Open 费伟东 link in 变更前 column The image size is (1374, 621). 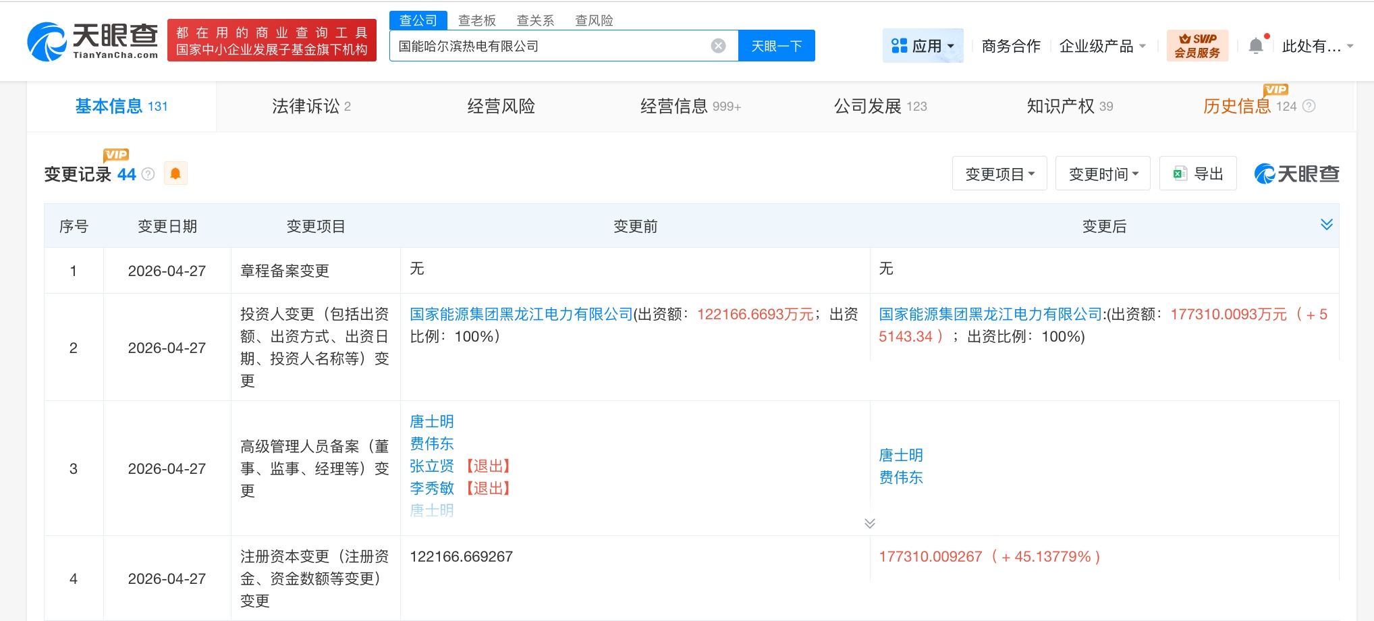[x=432, y=443]
